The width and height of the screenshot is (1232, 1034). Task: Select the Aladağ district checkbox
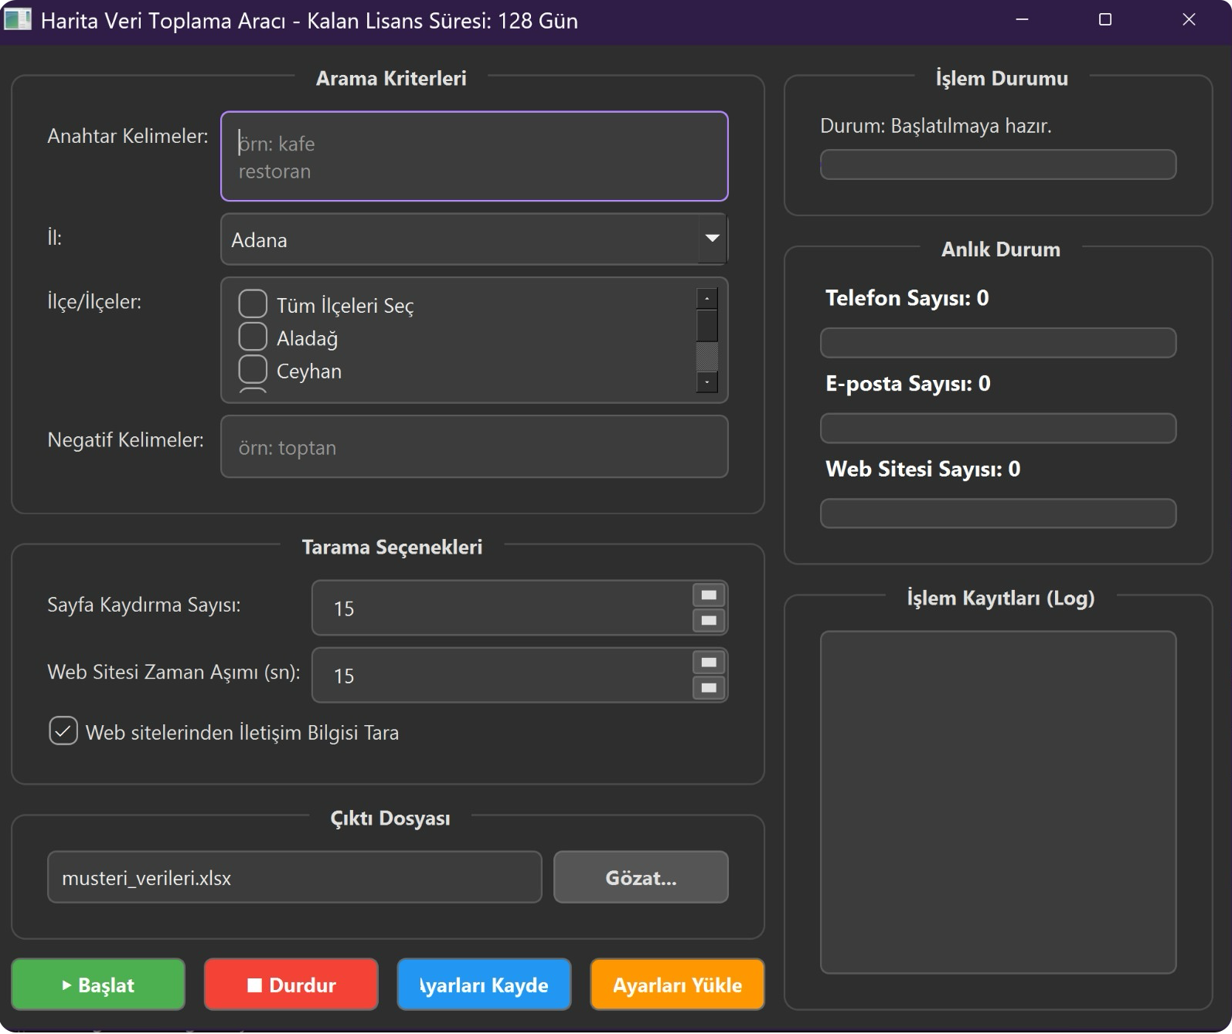[x=253, y=337]
